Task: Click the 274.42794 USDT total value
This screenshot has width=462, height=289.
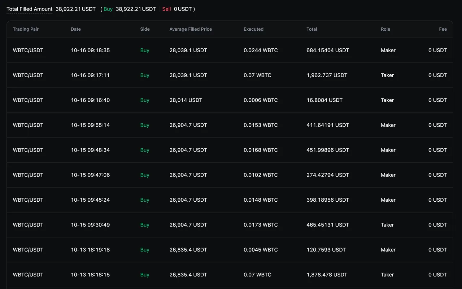Action: click(x=328, y=175)
